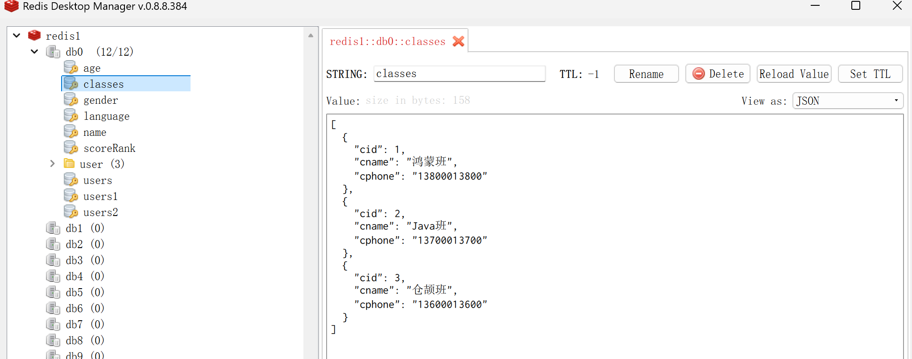912x359 pixels.
Task: Click the tree scrollbar up arrow
Action: pyautogui.click(x=311, y=35)
